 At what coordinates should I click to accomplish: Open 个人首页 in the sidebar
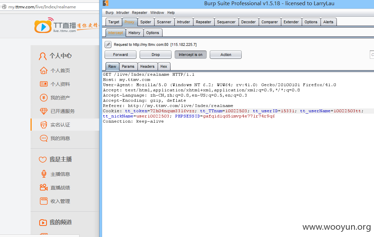(x=60, y=71)
